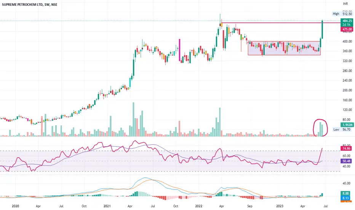Viewport: 355px width, 210px height.
Task: Click the 280.00 price axis label
Action: click(347, 71)
